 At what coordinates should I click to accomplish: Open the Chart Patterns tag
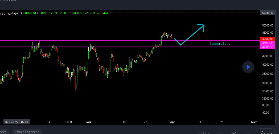pyautogui.click(x=27, y=132)
